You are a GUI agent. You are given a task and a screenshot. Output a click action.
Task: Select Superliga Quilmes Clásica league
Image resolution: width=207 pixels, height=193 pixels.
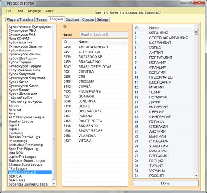click(x=30, y=184)
